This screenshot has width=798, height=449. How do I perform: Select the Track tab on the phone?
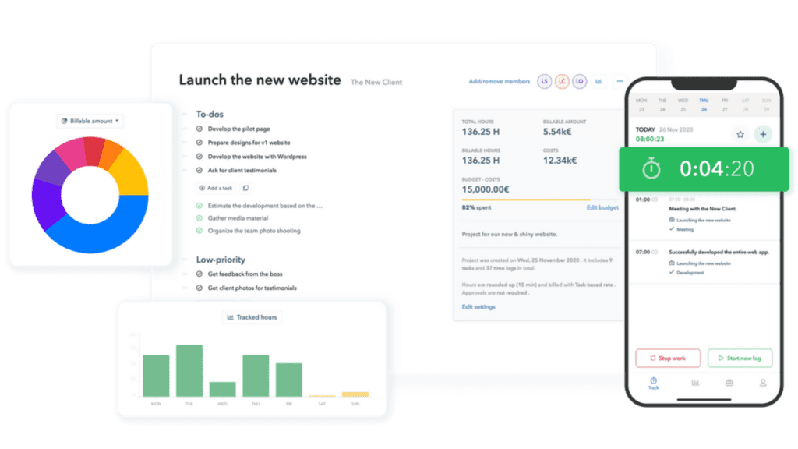[x=654, y=384]
